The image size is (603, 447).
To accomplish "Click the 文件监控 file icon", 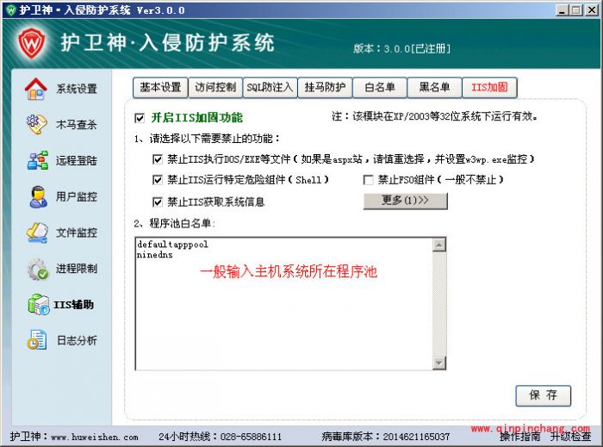I will [x=37, y=233].
